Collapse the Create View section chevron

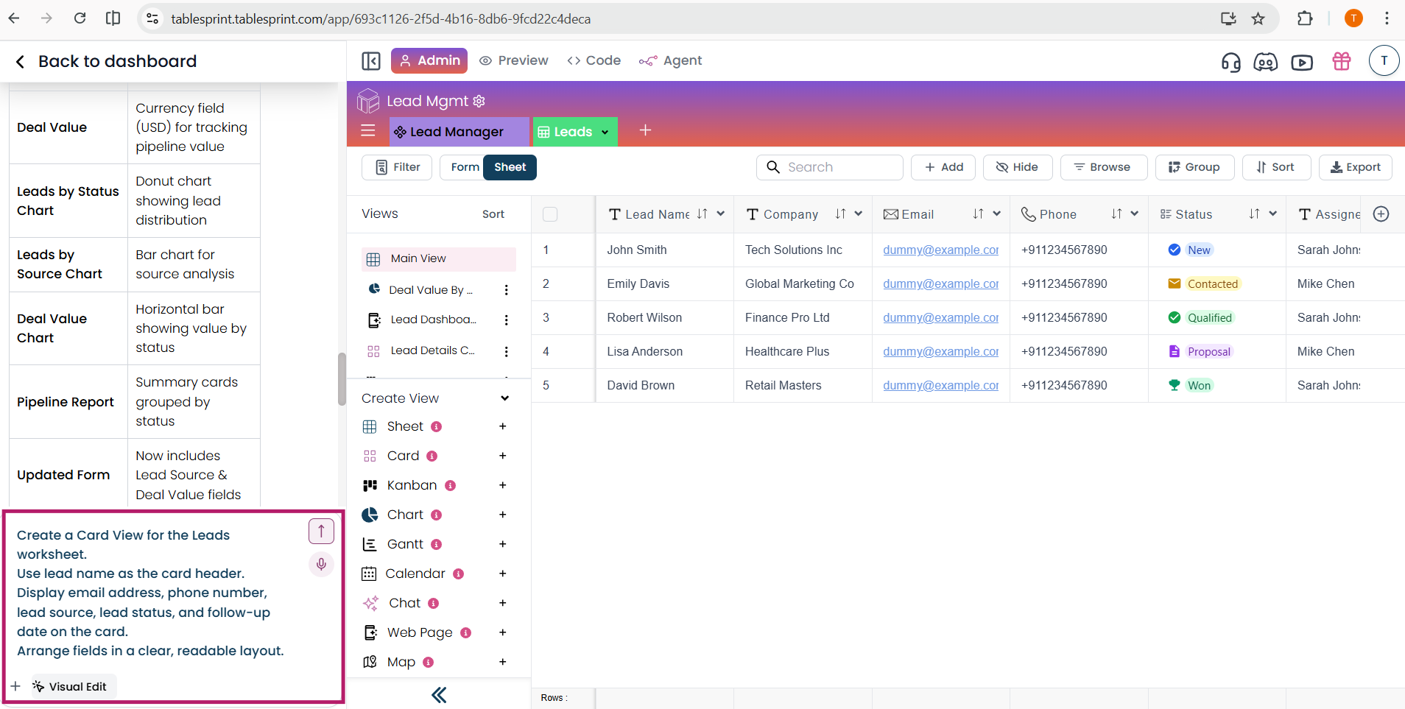(x=504, y=398)
